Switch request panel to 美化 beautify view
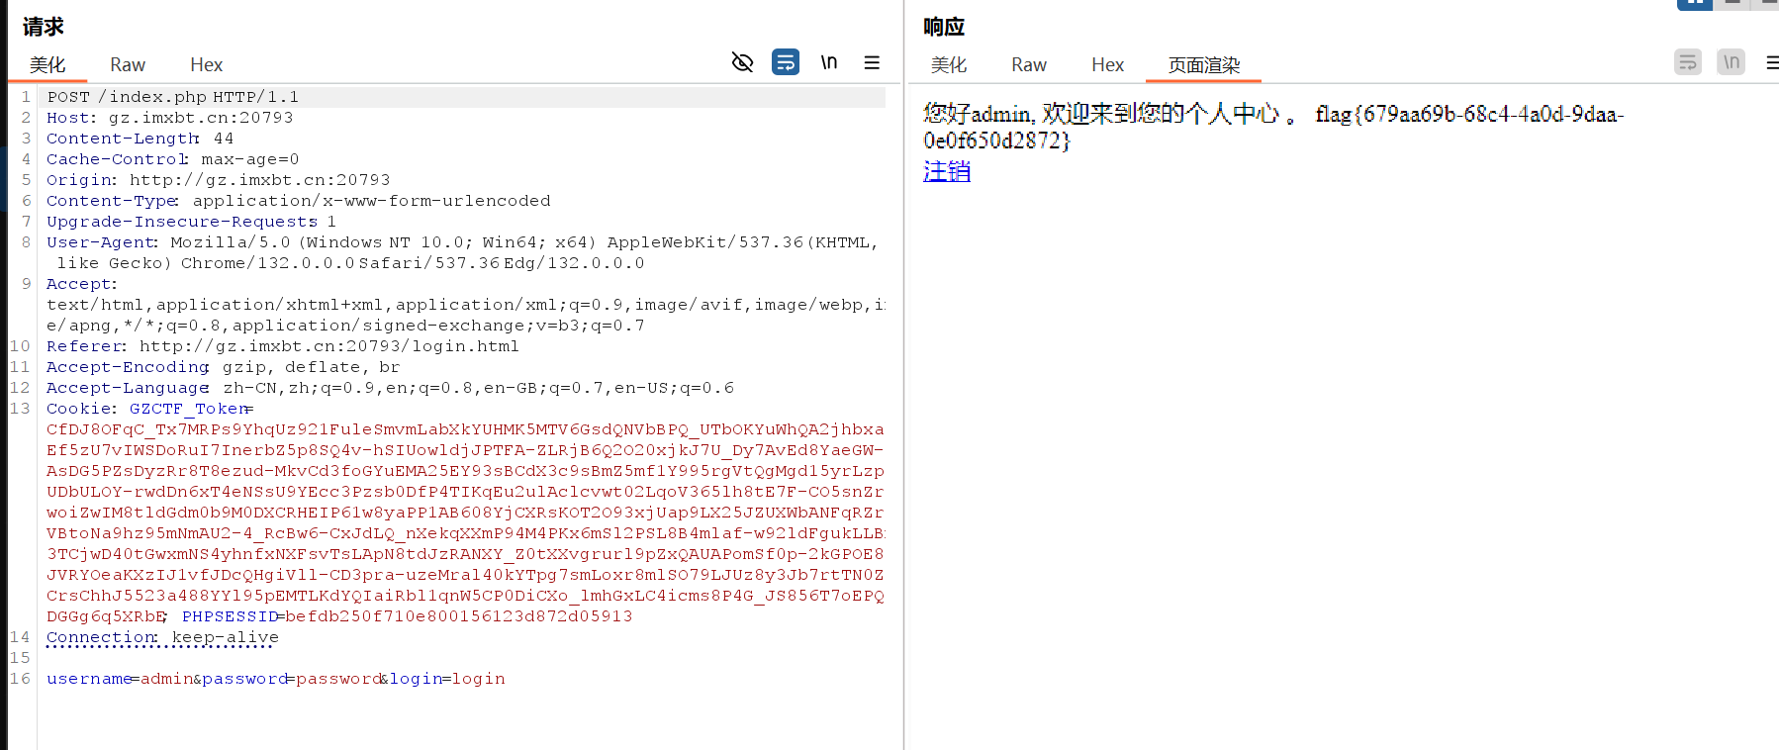This screenshot has width=1779, height=750. (48, 63)
